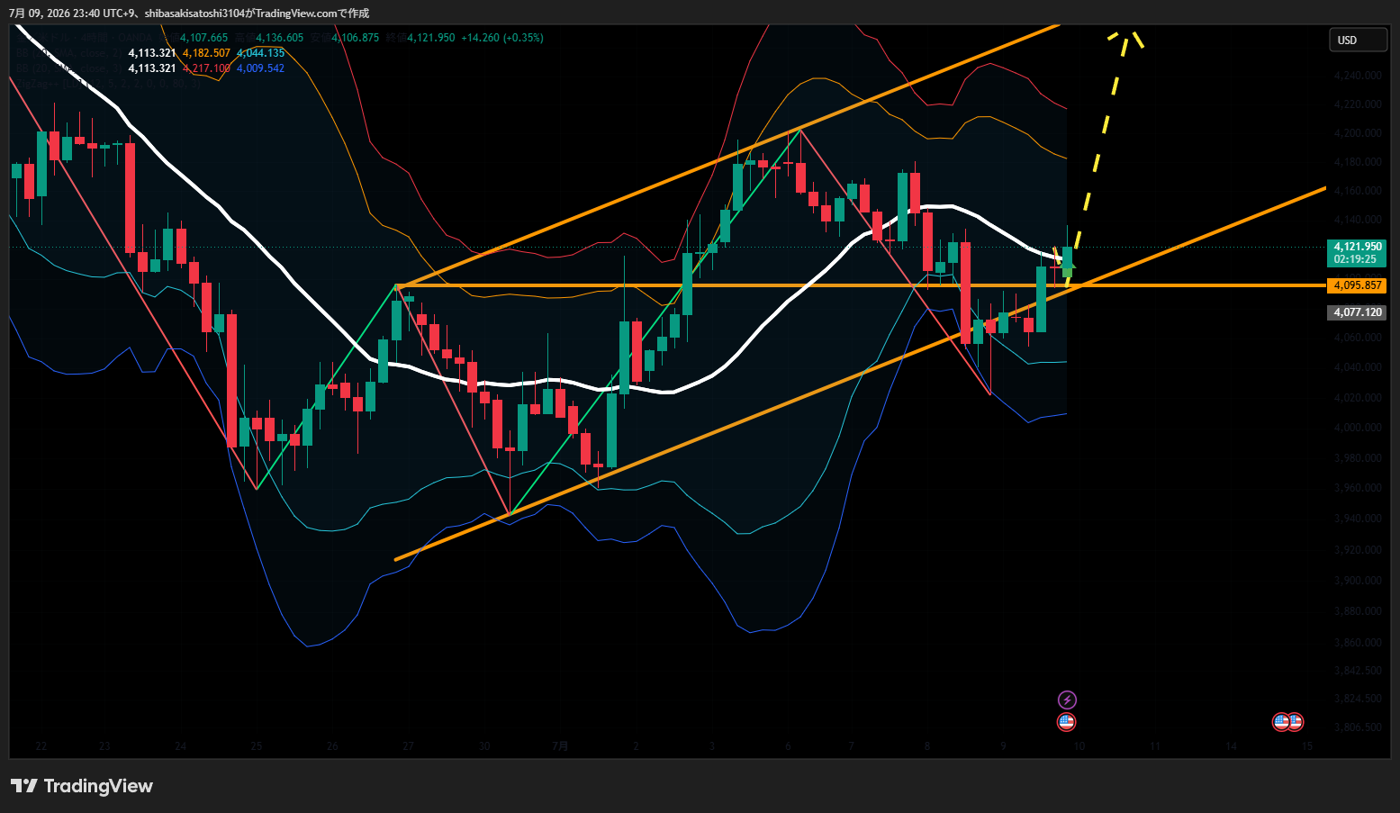Select the orange 4,095.857 horizontal line label
Image resolution: width=1400 pixels, height=813 pixels.
pos(1357,285)
